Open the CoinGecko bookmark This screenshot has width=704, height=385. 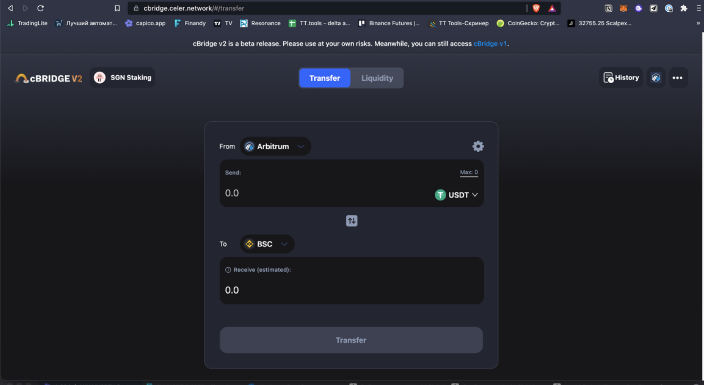coord(528,24)
